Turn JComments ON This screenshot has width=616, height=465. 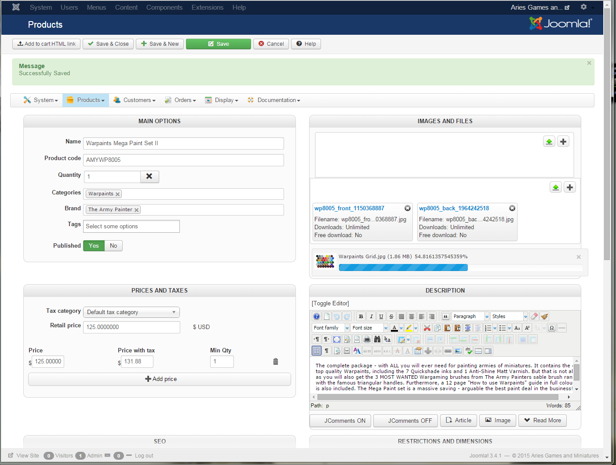click(x=340, y=421)
